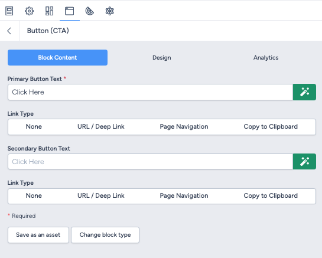Viewport: 322px width, 258px height.
Task: Switch to the Analytics tab
Action: coord(266,58)
